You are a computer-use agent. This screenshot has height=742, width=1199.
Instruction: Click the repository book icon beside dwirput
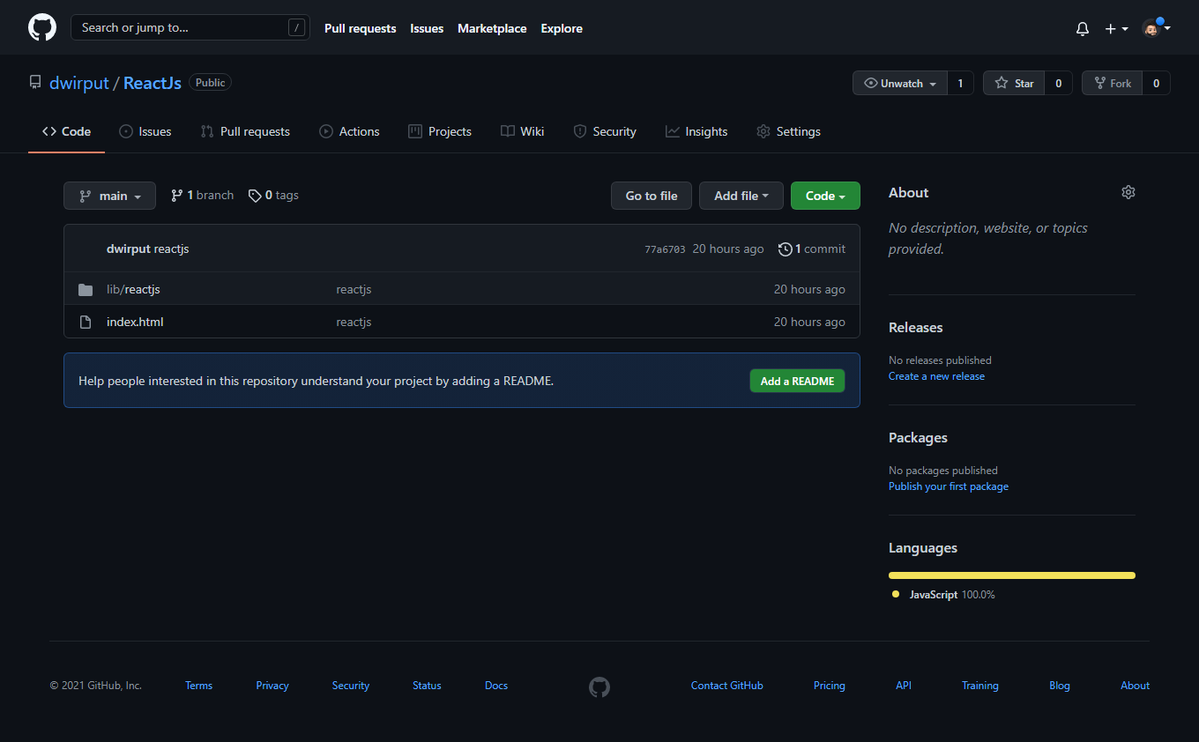[x=35, y=83]
